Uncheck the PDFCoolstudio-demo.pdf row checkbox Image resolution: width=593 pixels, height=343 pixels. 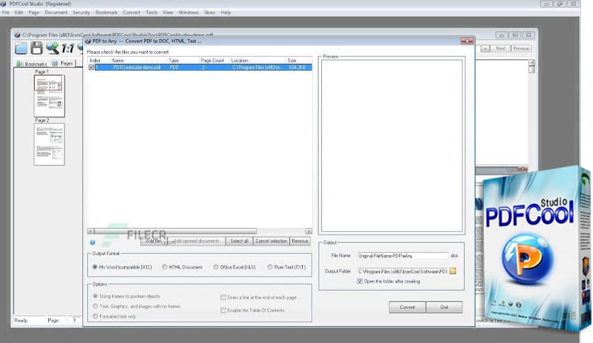tap(91, 67)
